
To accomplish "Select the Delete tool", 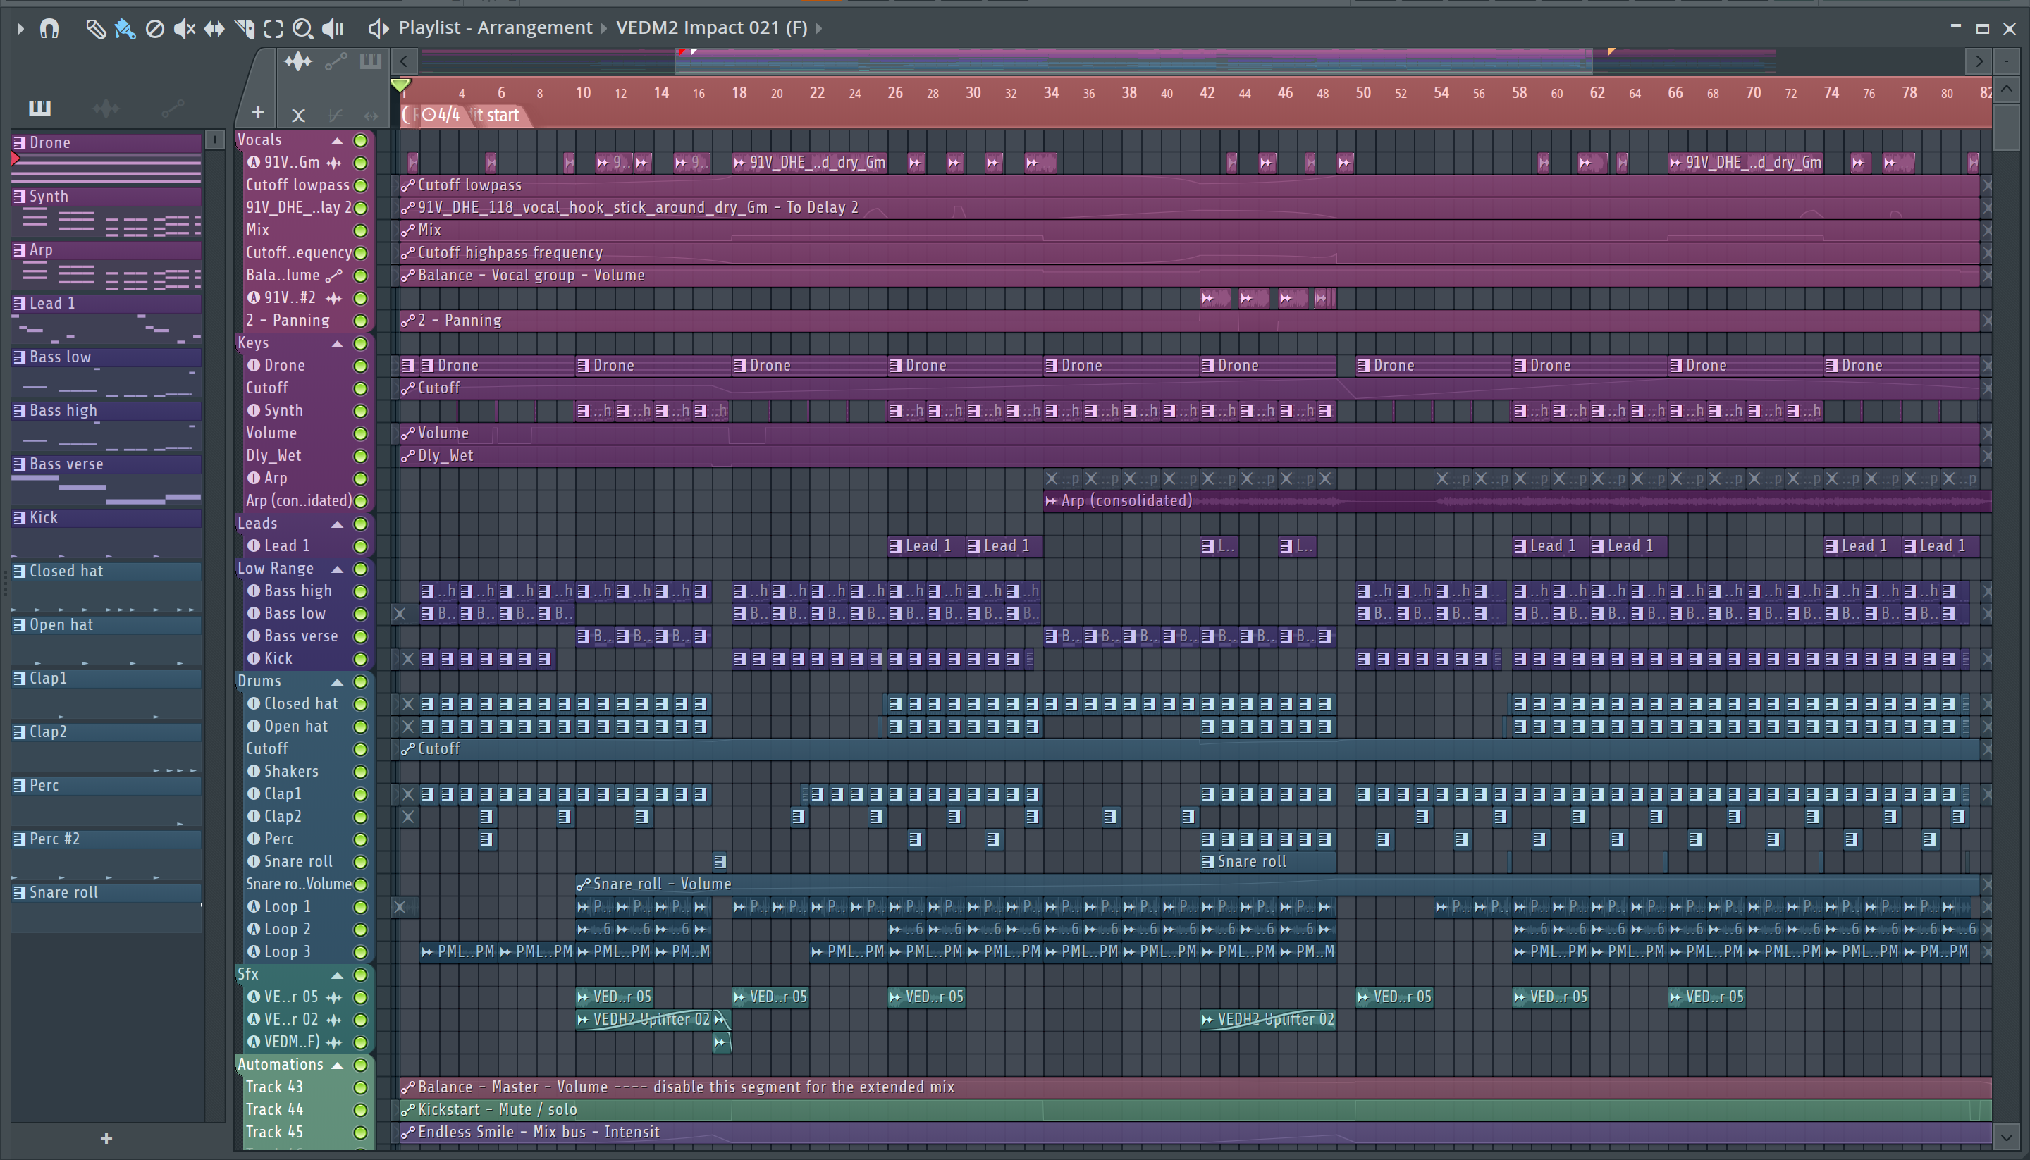I will 154,29.
